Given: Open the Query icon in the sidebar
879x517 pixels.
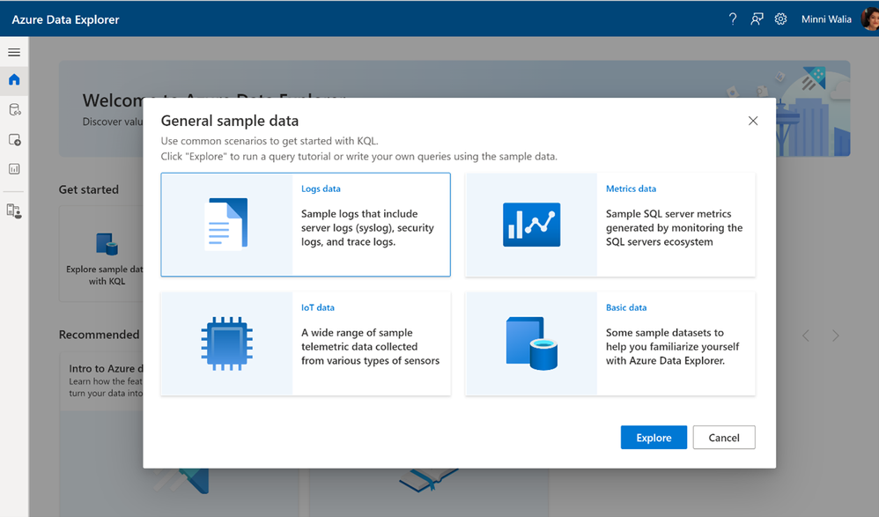Looking at the screenshot, I should click(15, 140).
